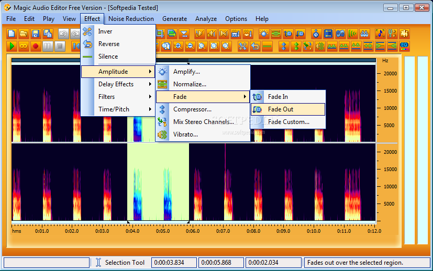433x271 pixels.
Task: Select Vibrato... menu item
Action: (x=203, y=134)
